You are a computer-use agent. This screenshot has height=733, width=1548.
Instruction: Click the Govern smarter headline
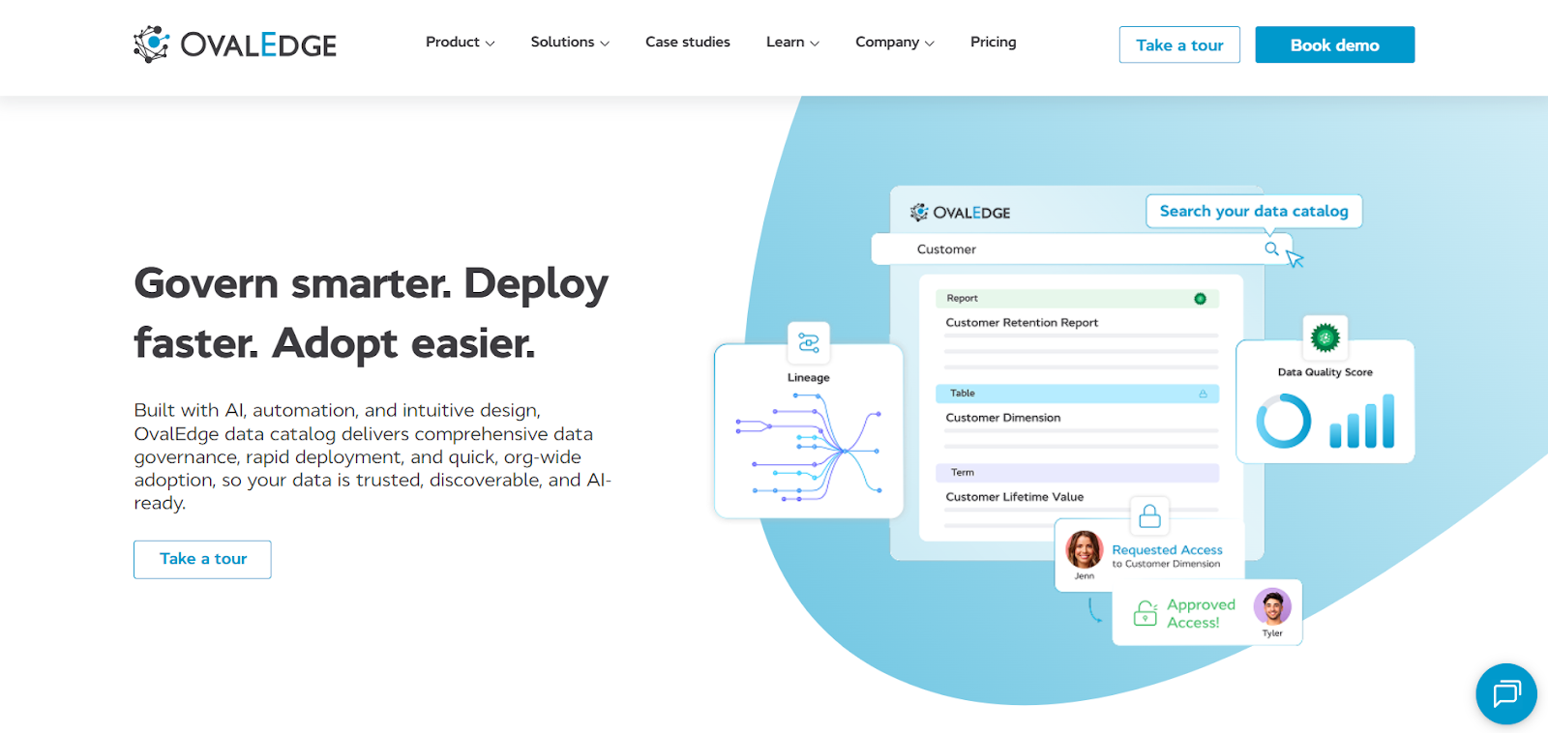[372, 312]
